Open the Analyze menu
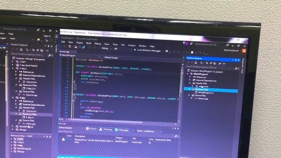Image resolution: width=281 pixels, height=158 pixels. 132,45
